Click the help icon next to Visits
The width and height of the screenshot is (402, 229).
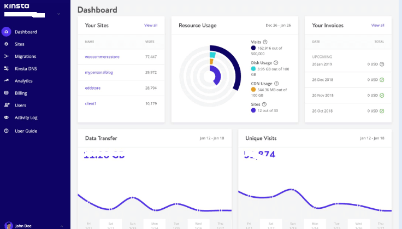(x=265, y=42)
